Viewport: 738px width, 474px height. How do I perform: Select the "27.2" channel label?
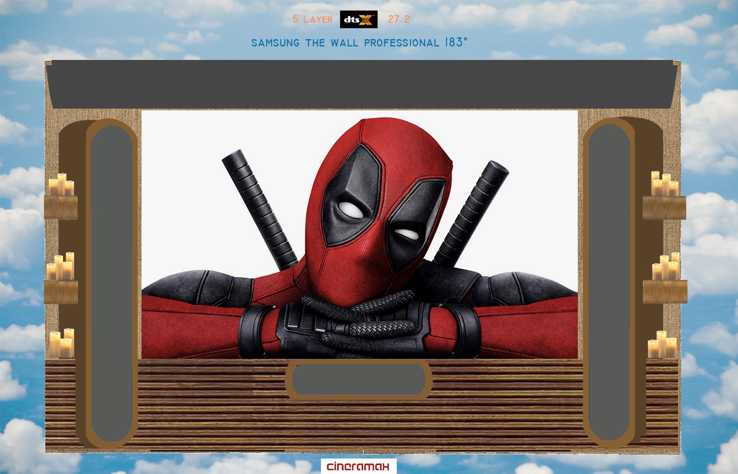click(x=399, y=20)
